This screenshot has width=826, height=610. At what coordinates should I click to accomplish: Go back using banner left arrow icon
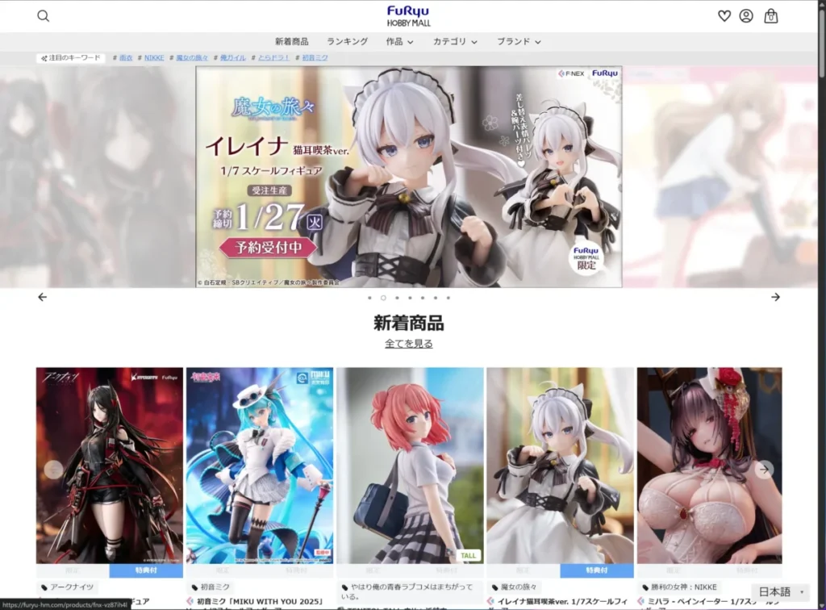tap(42, 296)
